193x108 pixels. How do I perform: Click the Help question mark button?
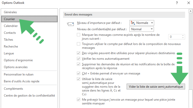[177, 3]
